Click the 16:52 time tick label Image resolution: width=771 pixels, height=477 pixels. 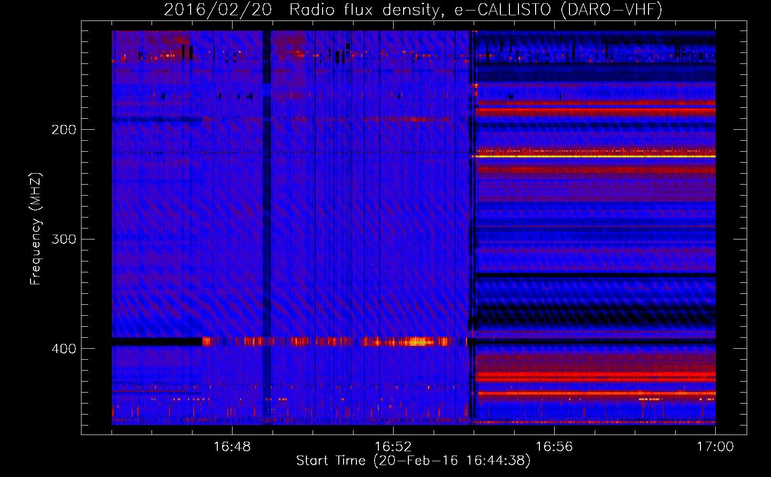pos(393,446)
